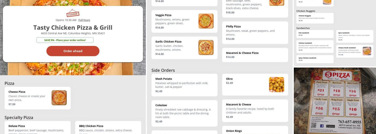
Task: Open the 5 Pizza flyer photo
Action: tap(335, 101)
